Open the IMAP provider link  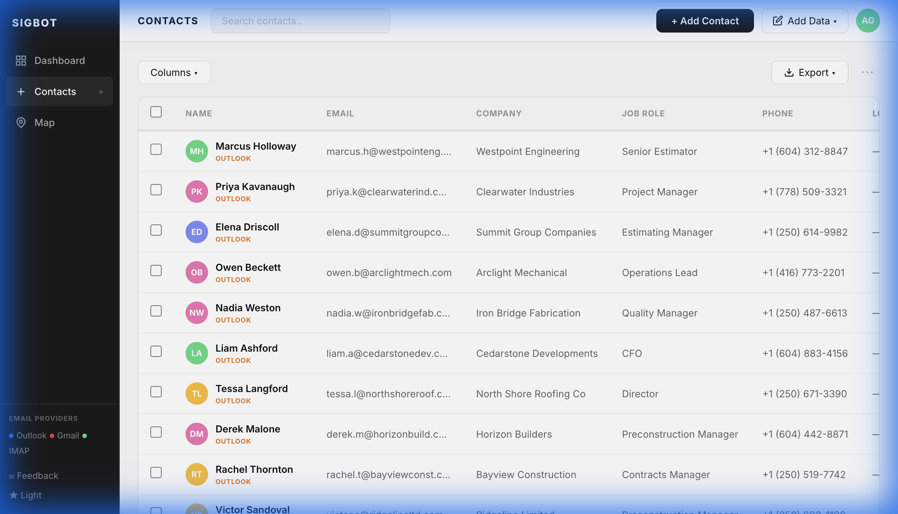click(x=19, y=451)
